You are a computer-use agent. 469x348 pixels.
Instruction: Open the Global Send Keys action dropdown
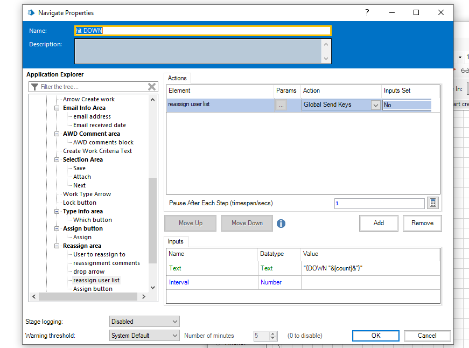[x=376, y=105]
